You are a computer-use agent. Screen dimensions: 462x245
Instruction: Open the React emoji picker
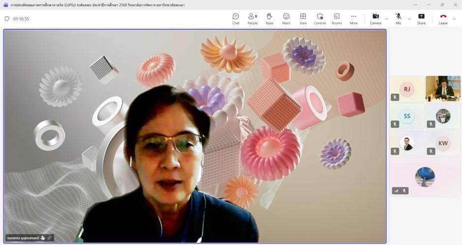286,19
